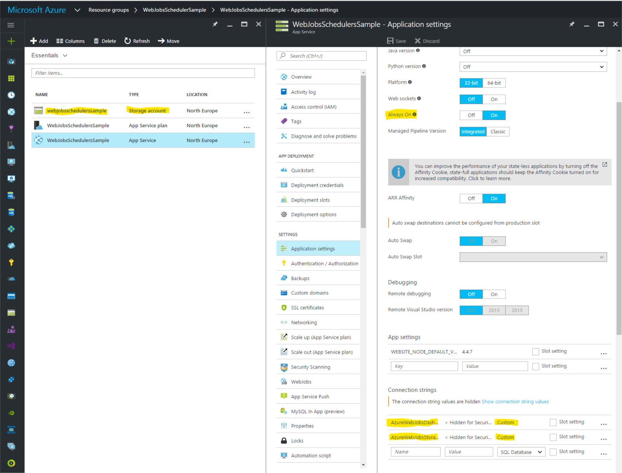622x473 pixels.
Task: Open Activity log
Action: [x=318, y=92]
